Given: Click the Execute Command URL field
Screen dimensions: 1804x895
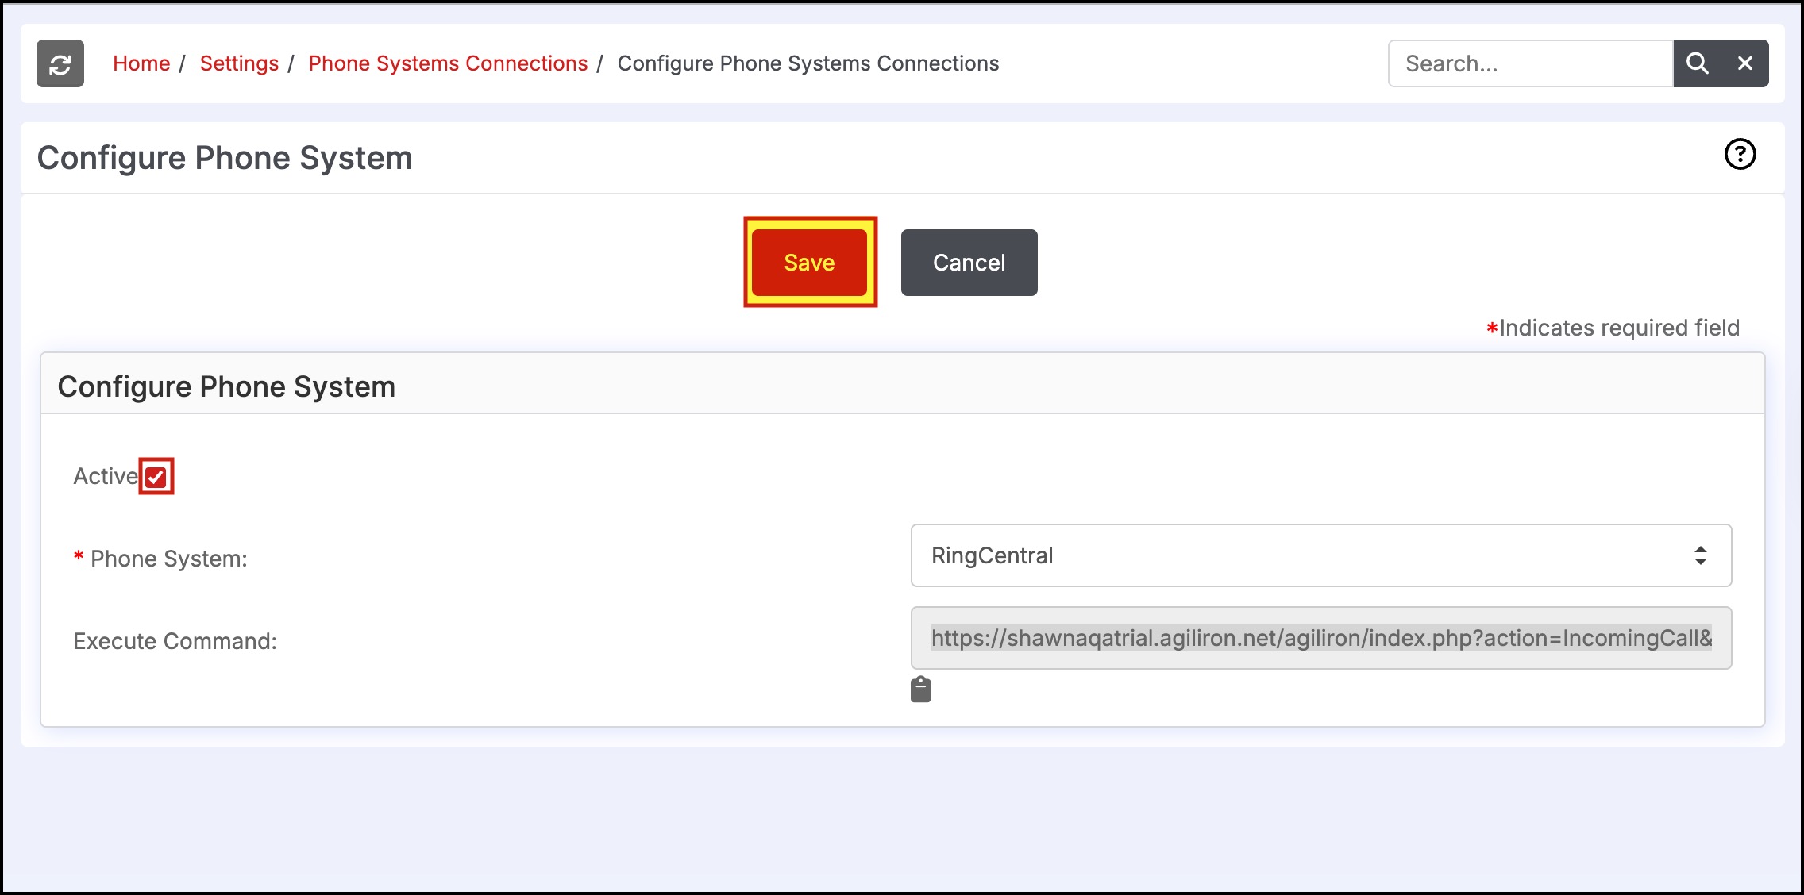Looking at the screenshot, I should pos(1320,638).
